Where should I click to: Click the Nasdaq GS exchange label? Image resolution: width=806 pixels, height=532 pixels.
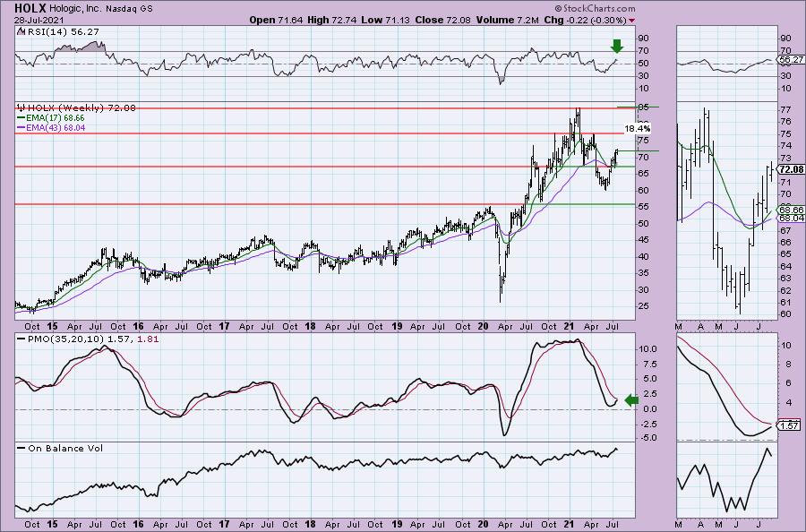127,9
